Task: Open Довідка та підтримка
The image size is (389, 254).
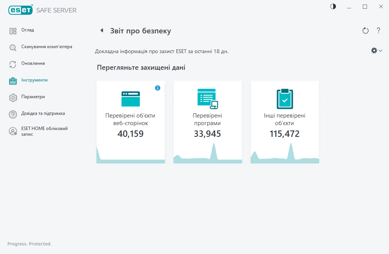Action: pyautogui.click(x=43, y=114)
